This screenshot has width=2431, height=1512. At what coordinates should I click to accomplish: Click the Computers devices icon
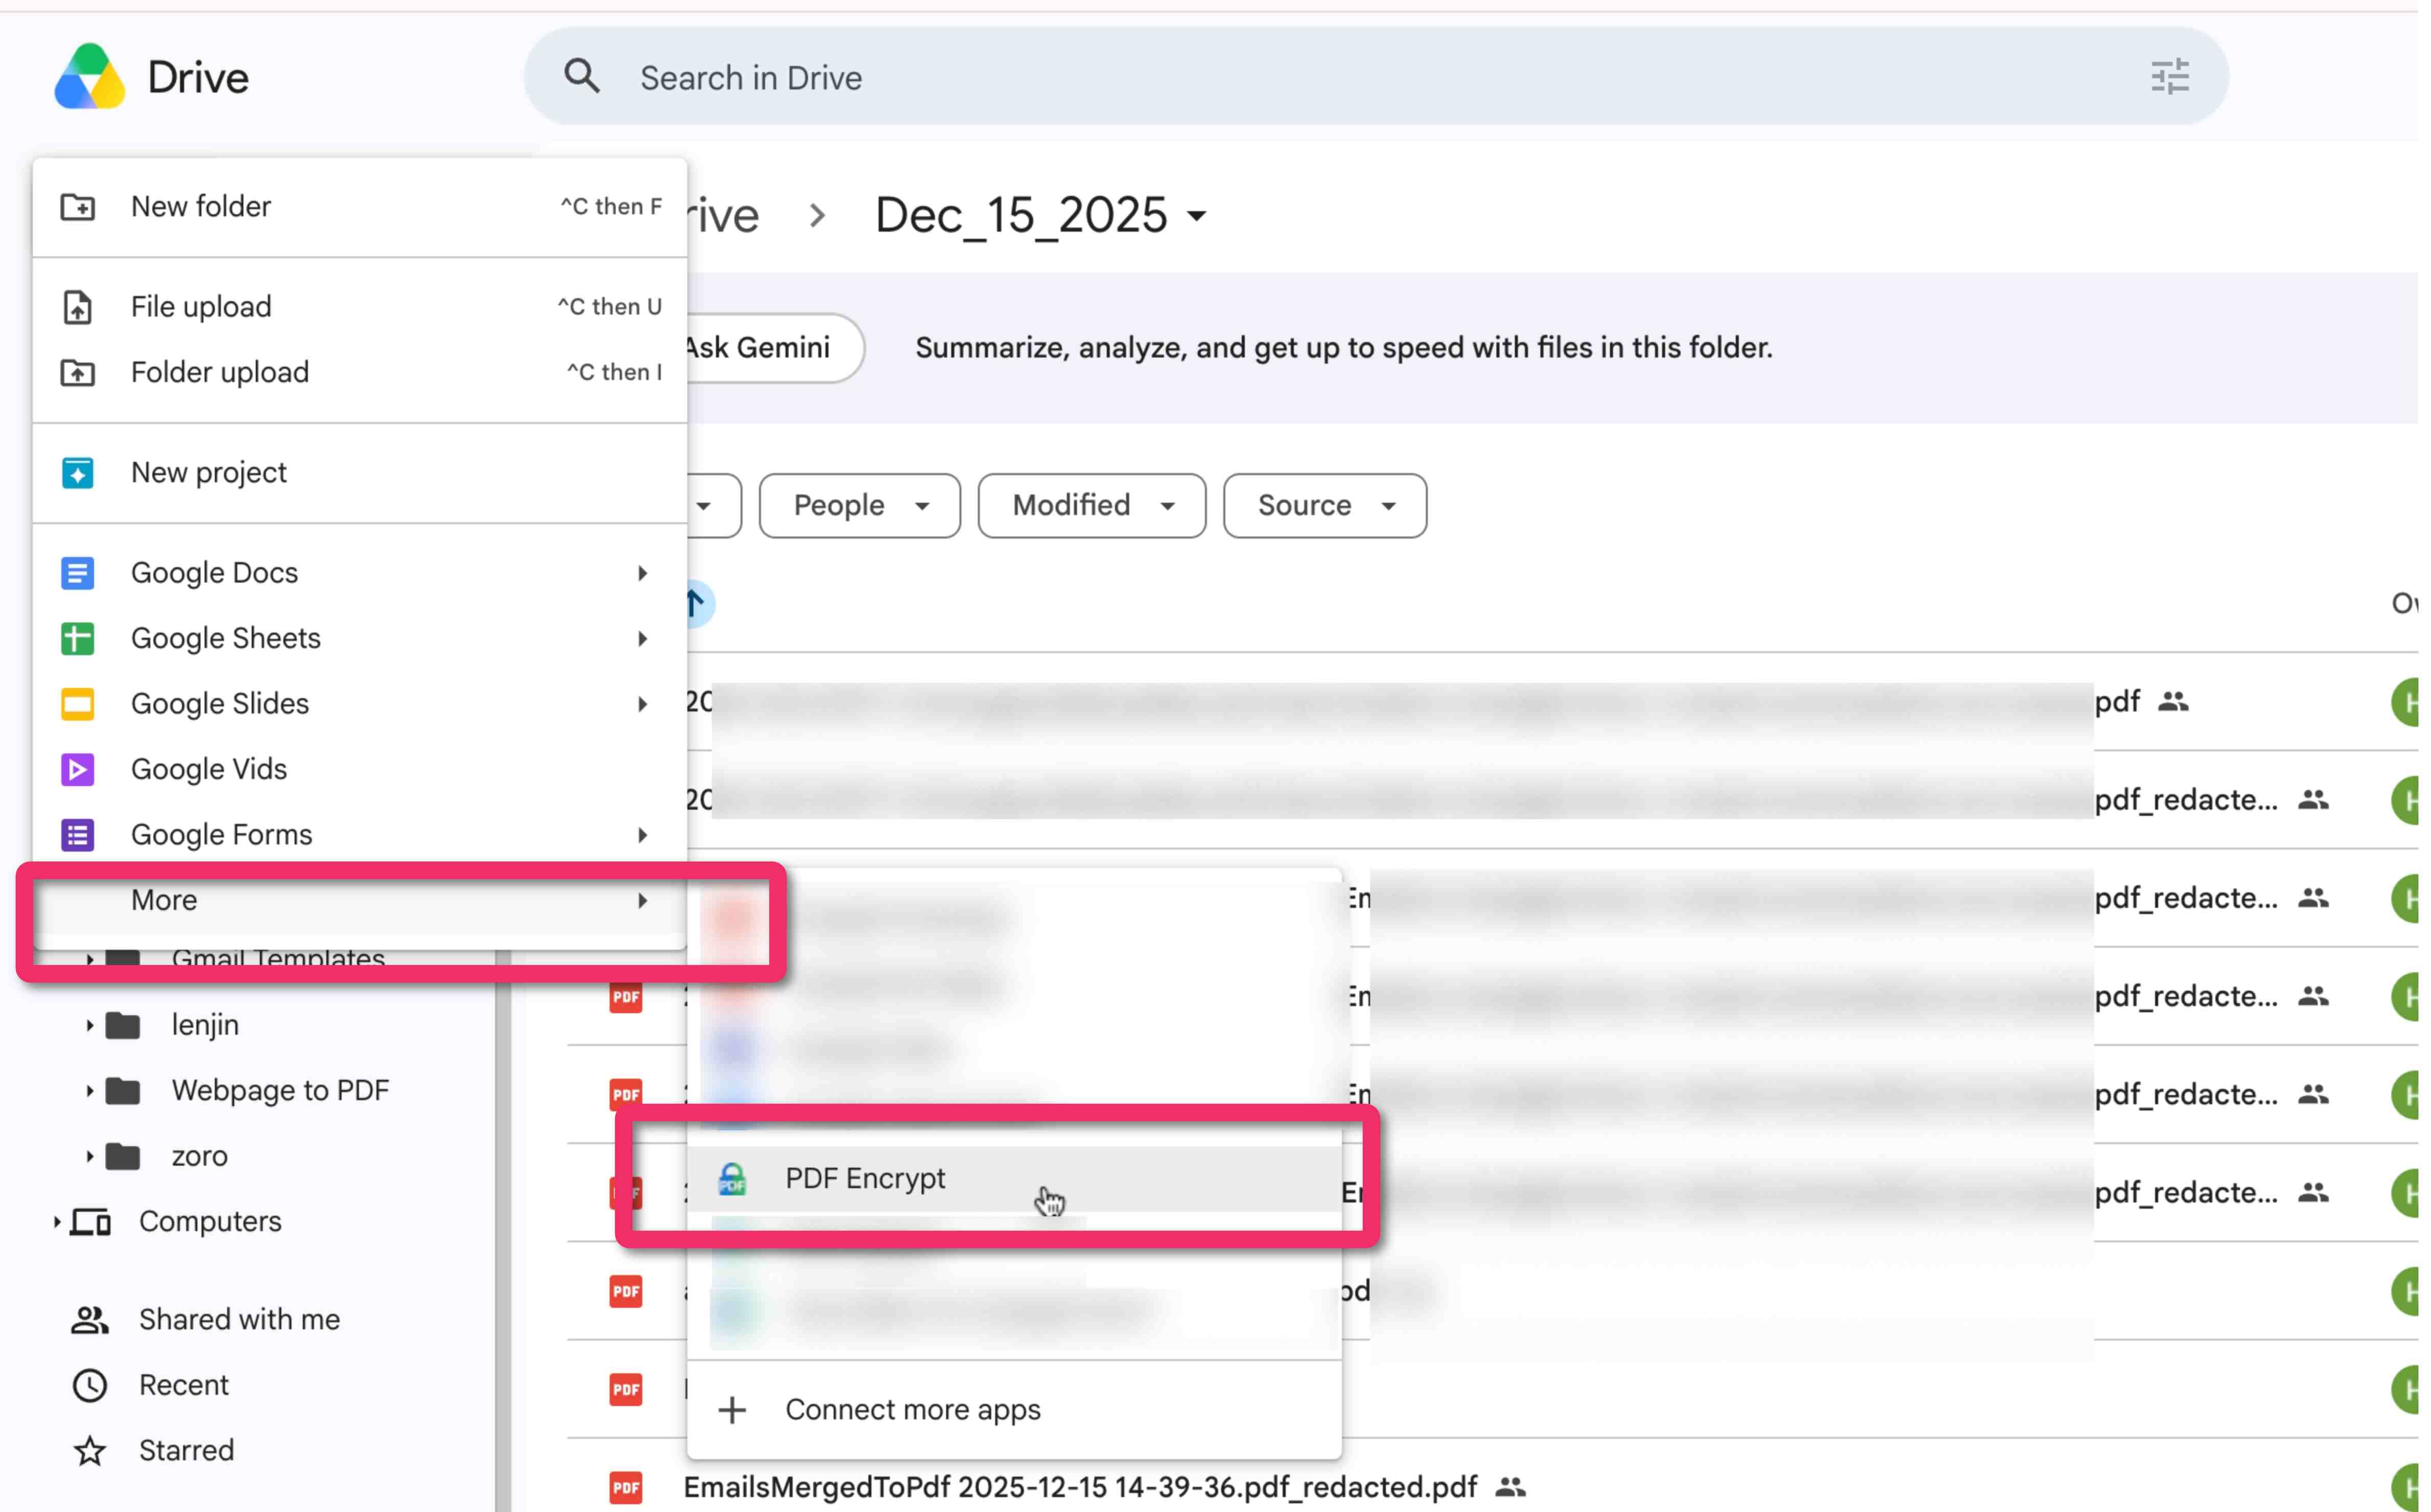(91, 1222)
